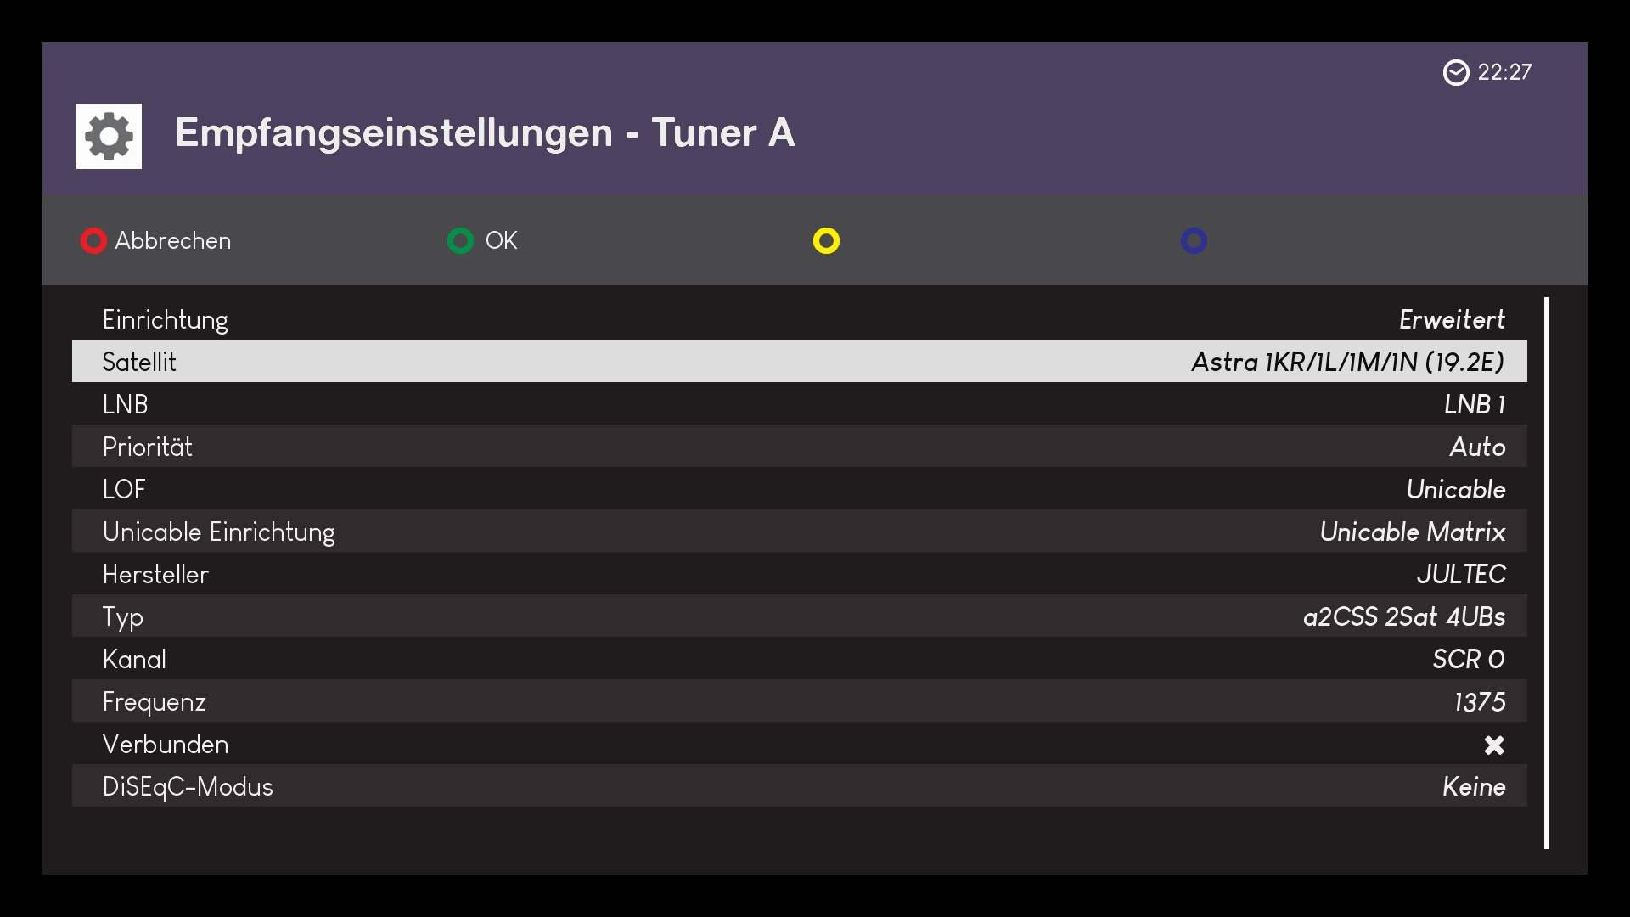This screenshot has width=1630, height=917.
Task: Change Kanal from SCR 0
Action: tap(1468, 660)
